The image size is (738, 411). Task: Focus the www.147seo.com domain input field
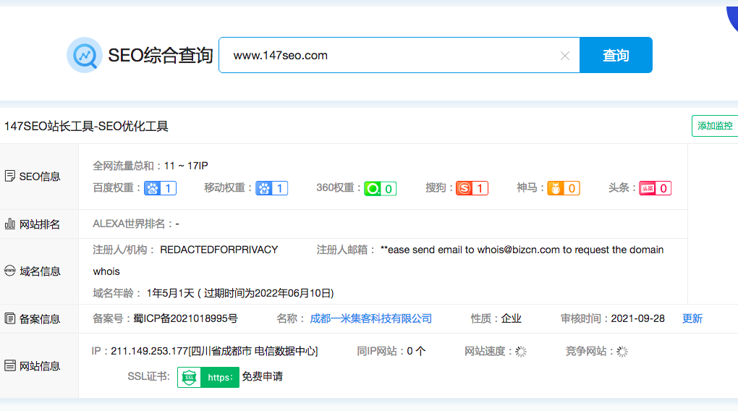399,55
